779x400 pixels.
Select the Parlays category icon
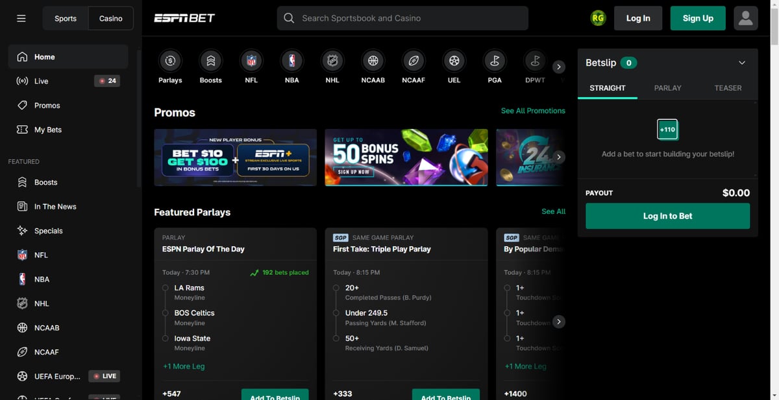pos(170,61)
